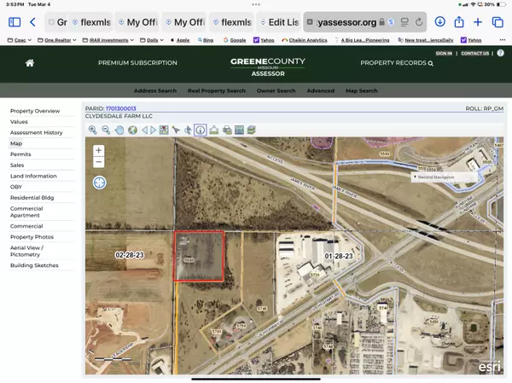Viewport: 512px width, 383px height.
Task: Switch to the Owner Search tab
Action: click(276, 90)
